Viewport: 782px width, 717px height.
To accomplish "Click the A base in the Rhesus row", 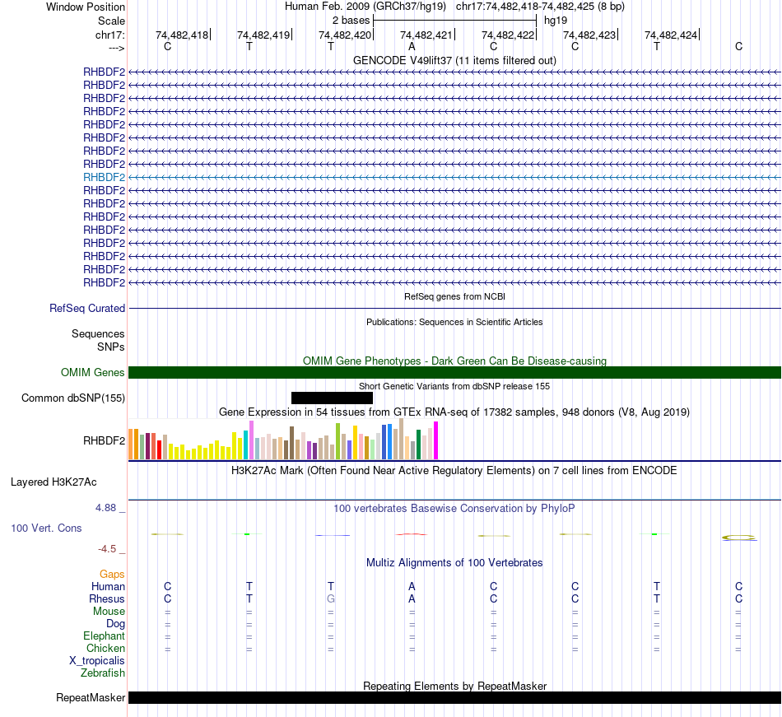I will tap(412, 598).
